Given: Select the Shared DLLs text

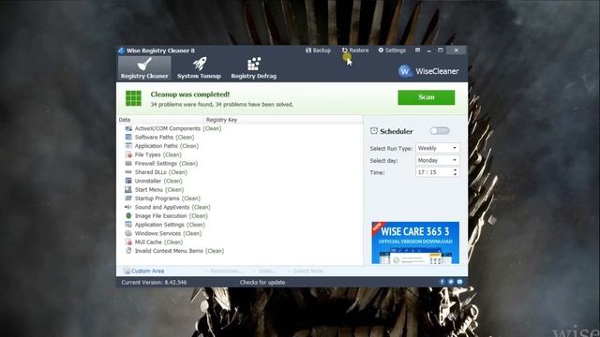Looking at the screenshot, I should pos(150,172).
